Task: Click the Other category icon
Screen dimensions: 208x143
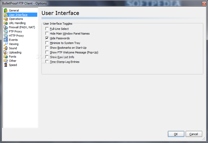Action: pos(6,61)
